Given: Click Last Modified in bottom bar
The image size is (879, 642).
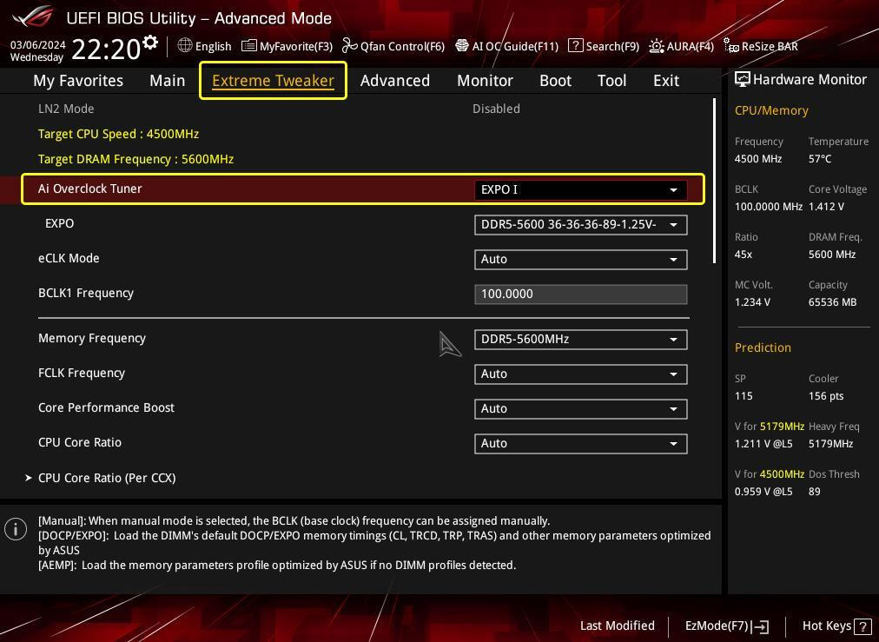Looking at the screenshot, I should (x=617, y=625).
